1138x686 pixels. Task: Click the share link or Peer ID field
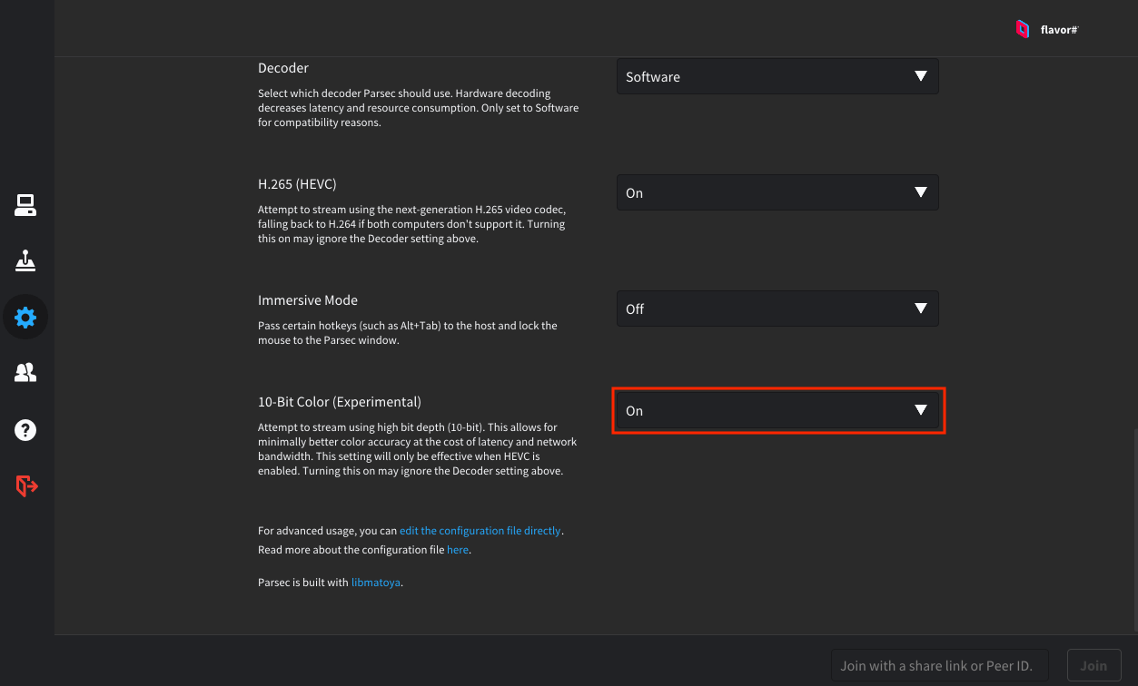(939, 666)
